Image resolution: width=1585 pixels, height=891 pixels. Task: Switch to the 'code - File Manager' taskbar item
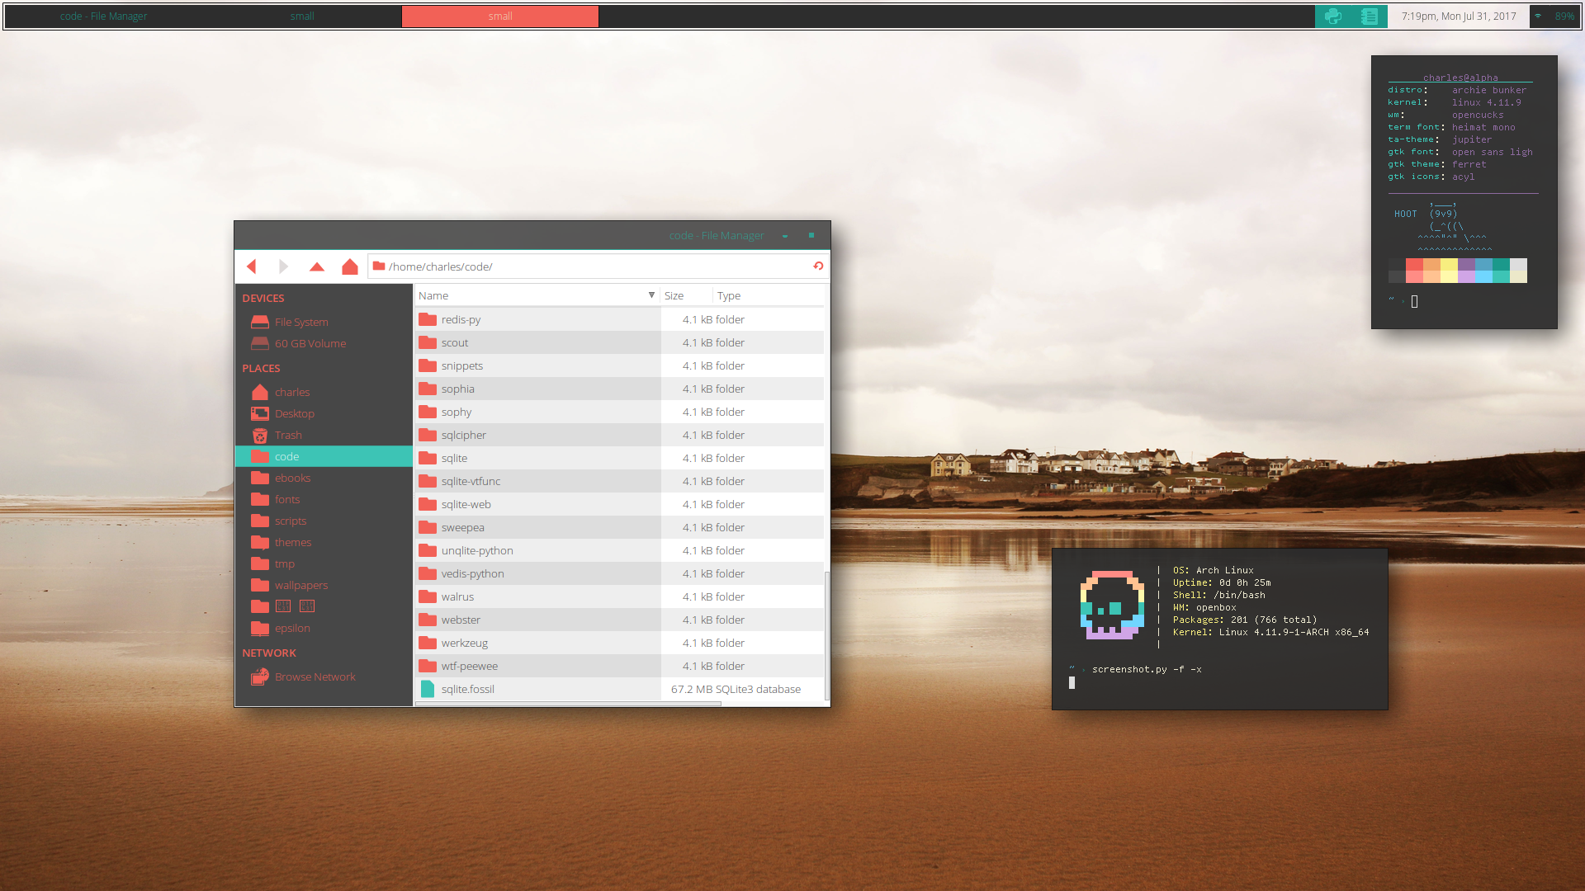point(103,16)
